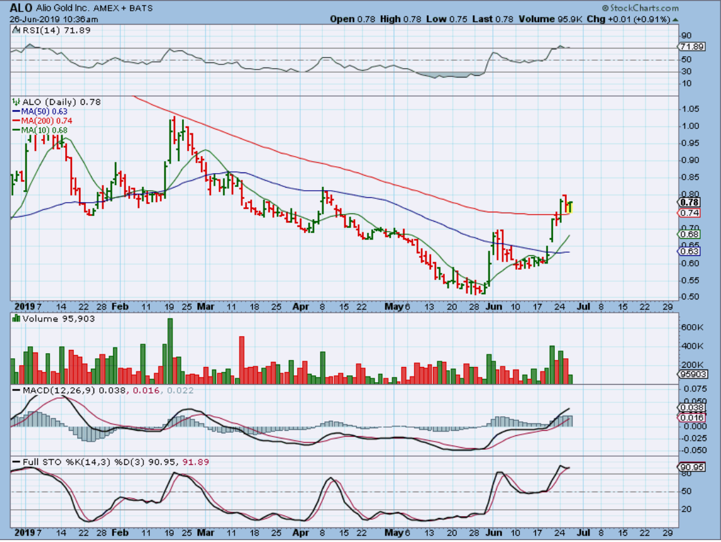This screenshot has height=542, width=721.
Task: Click the RSI(14) 71.89 indicator label
Action: (x=56, y=30)
